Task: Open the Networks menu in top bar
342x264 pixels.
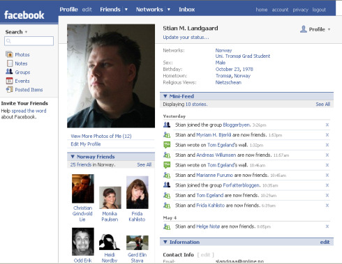Action: coord(149,10)
